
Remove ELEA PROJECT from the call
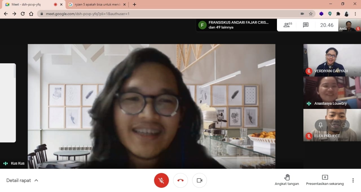click(344, 125)
